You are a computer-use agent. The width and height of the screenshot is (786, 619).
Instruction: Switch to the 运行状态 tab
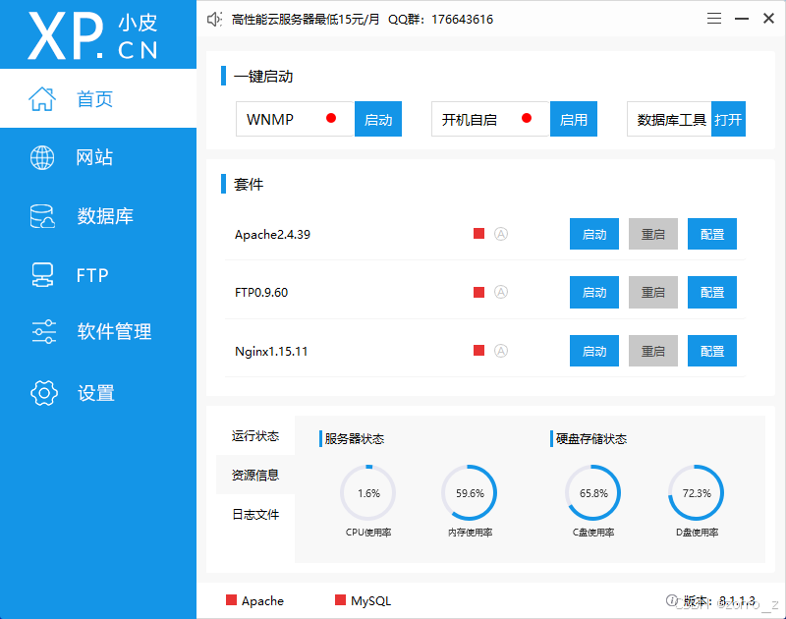255,436
